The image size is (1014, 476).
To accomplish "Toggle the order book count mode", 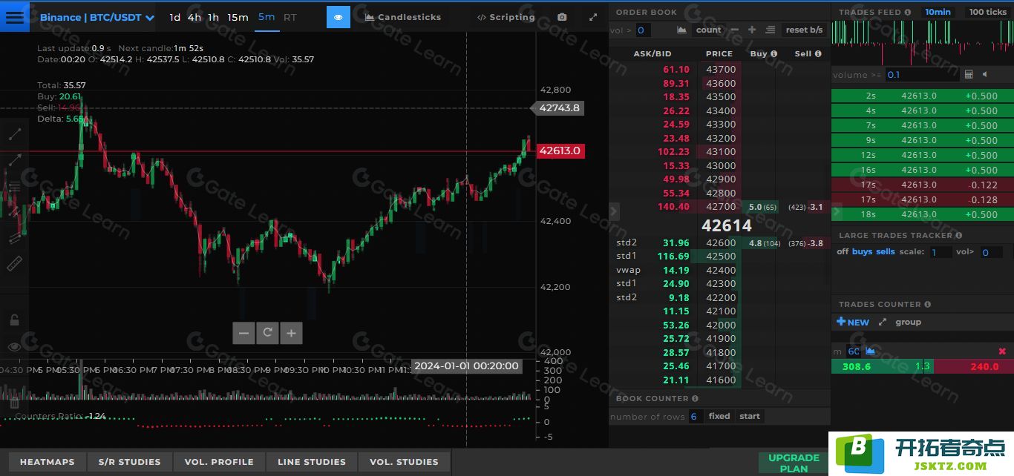I will tap(709, 30).
